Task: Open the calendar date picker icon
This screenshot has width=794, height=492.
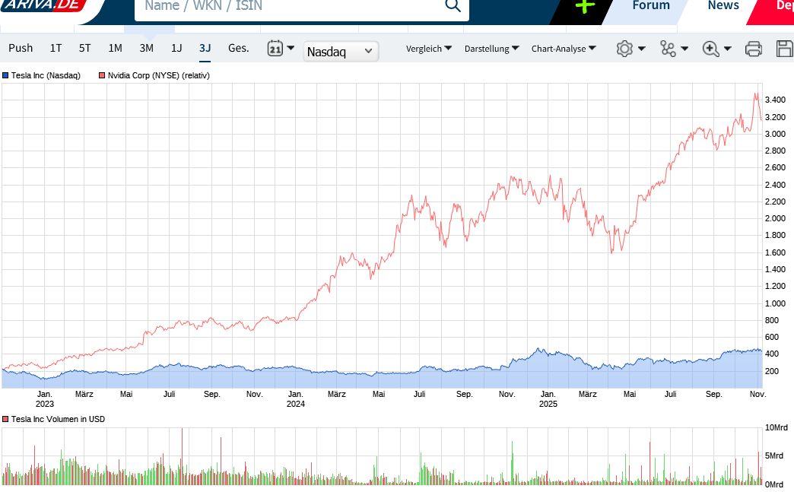Action: click(275, 49)
